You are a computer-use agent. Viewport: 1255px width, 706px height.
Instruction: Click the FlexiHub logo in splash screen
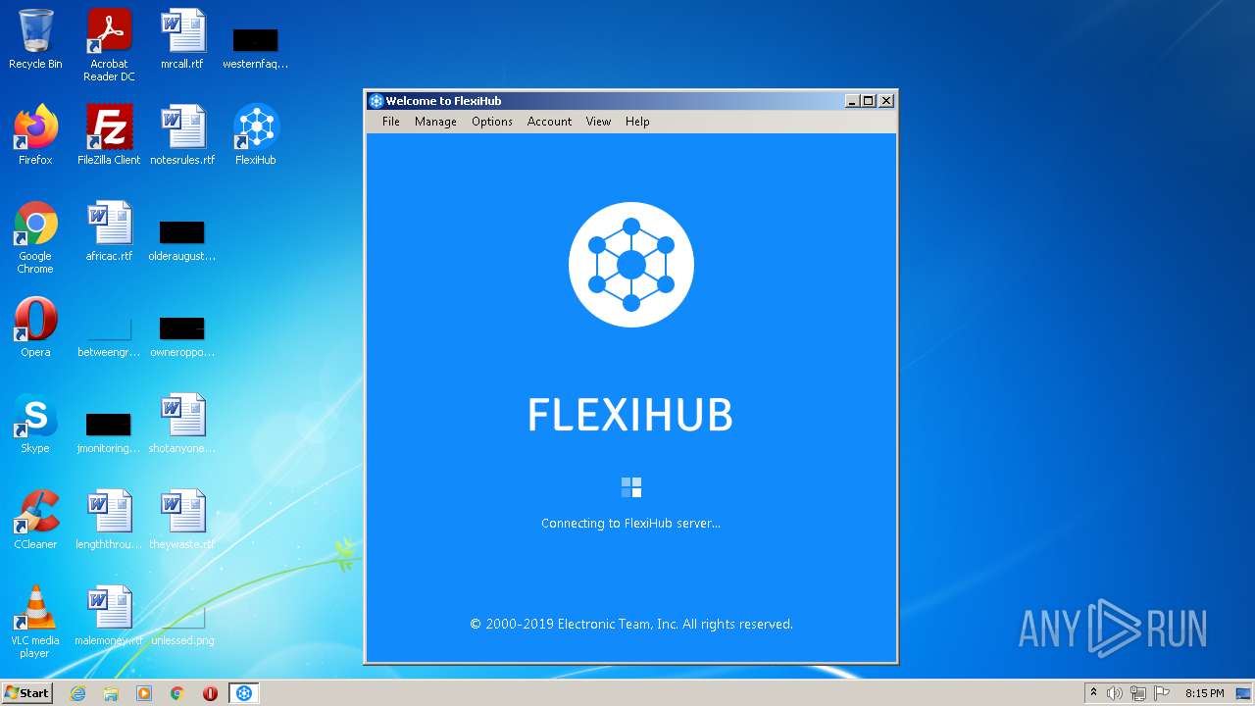(631, 265)
